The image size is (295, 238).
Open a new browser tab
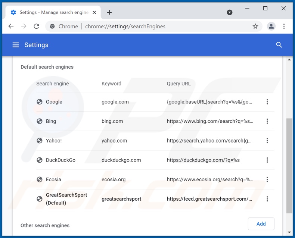point(109,12)
